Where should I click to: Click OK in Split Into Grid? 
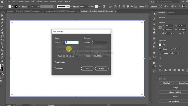click(x=88, y=69)
